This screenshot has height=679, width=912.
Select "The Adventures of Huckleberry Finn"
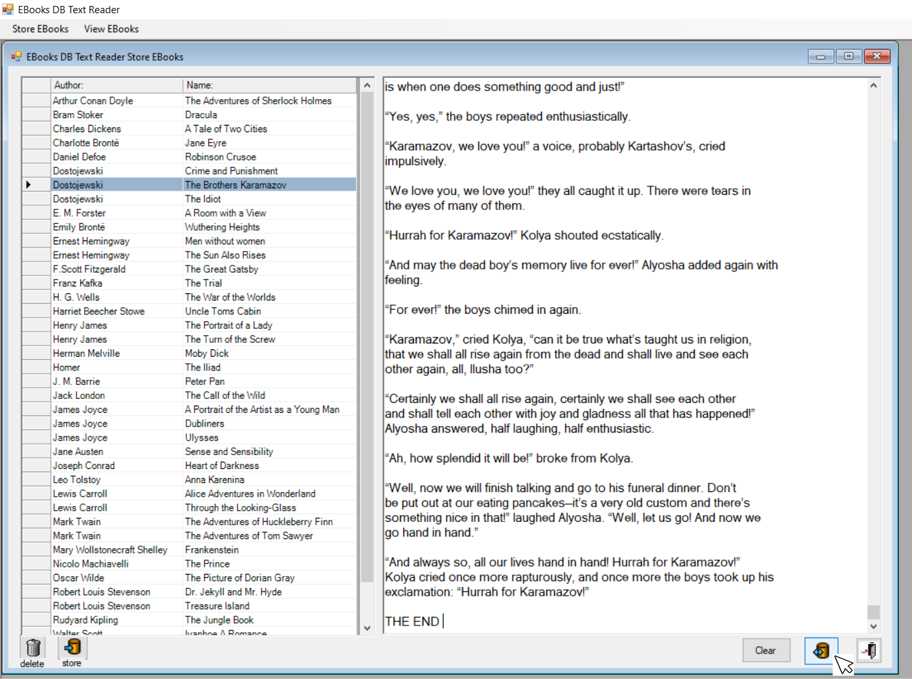(x=270, y=522)
